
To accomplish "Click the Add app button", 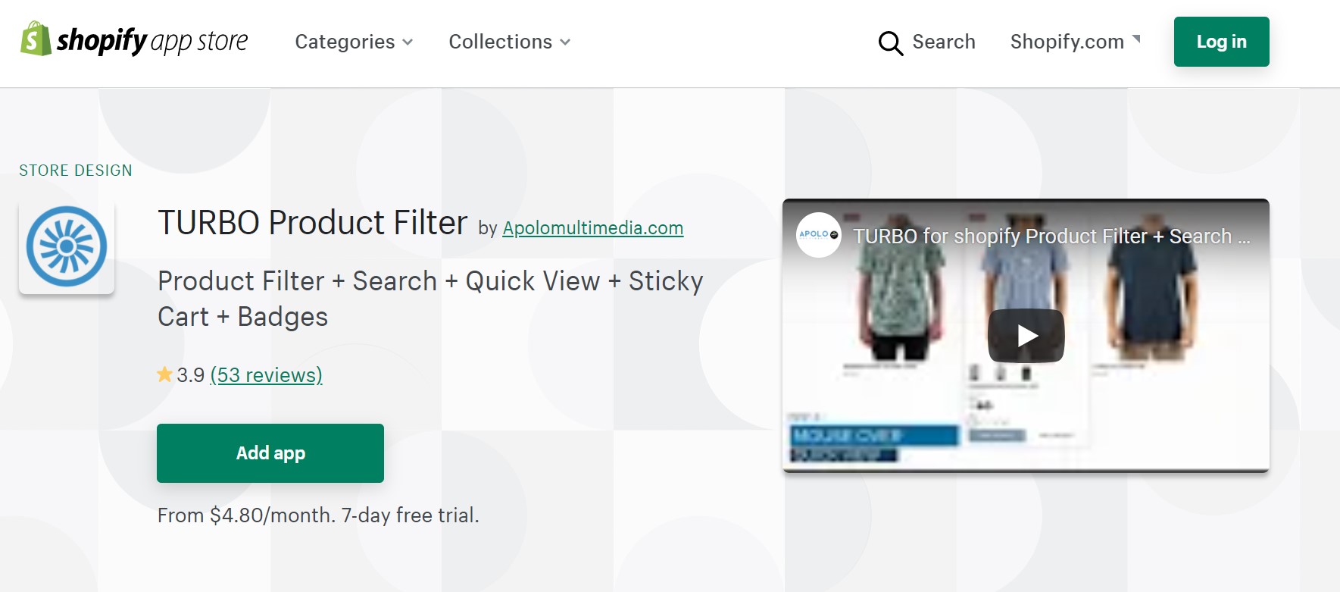I will 270,453.
